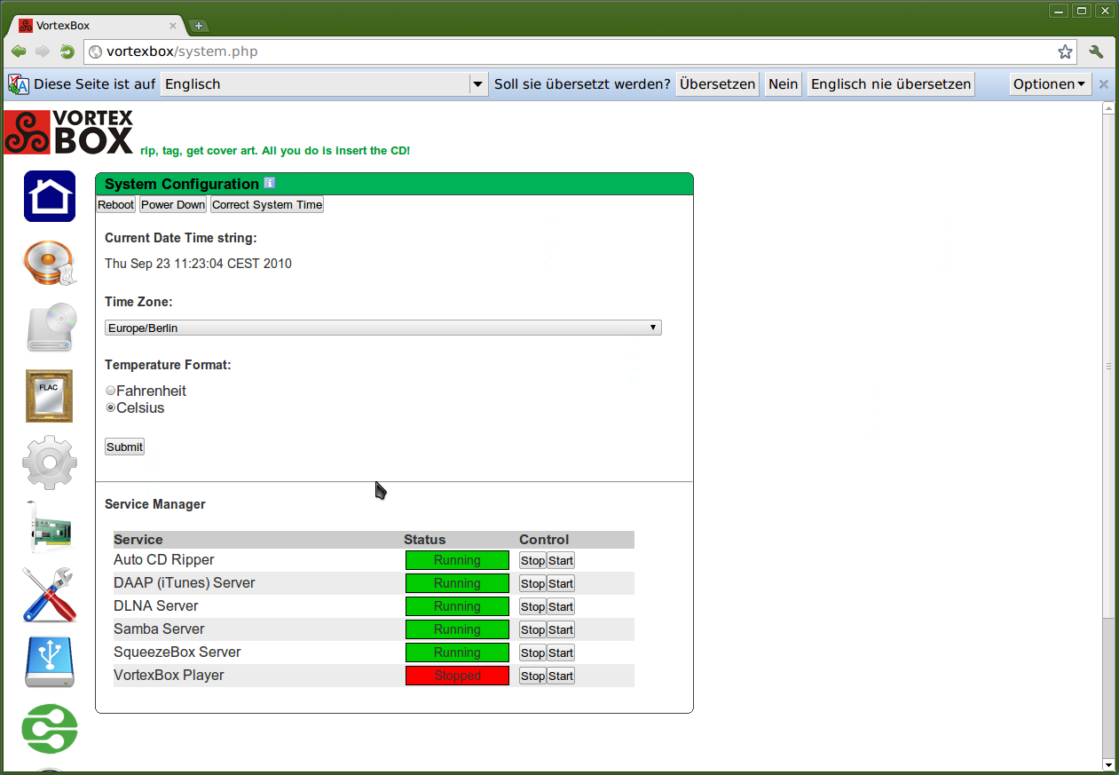Viewport: 1119px width, 775px height.
Task: Click the wrench and screwdriver icon
Action: click(x=50, y=594)
